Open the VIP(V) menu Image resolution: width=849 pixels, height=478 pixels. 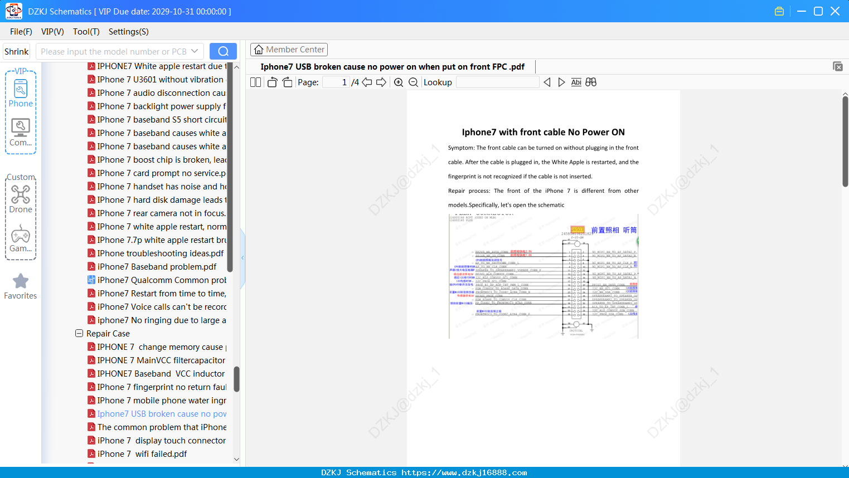(x=52, y=32)
